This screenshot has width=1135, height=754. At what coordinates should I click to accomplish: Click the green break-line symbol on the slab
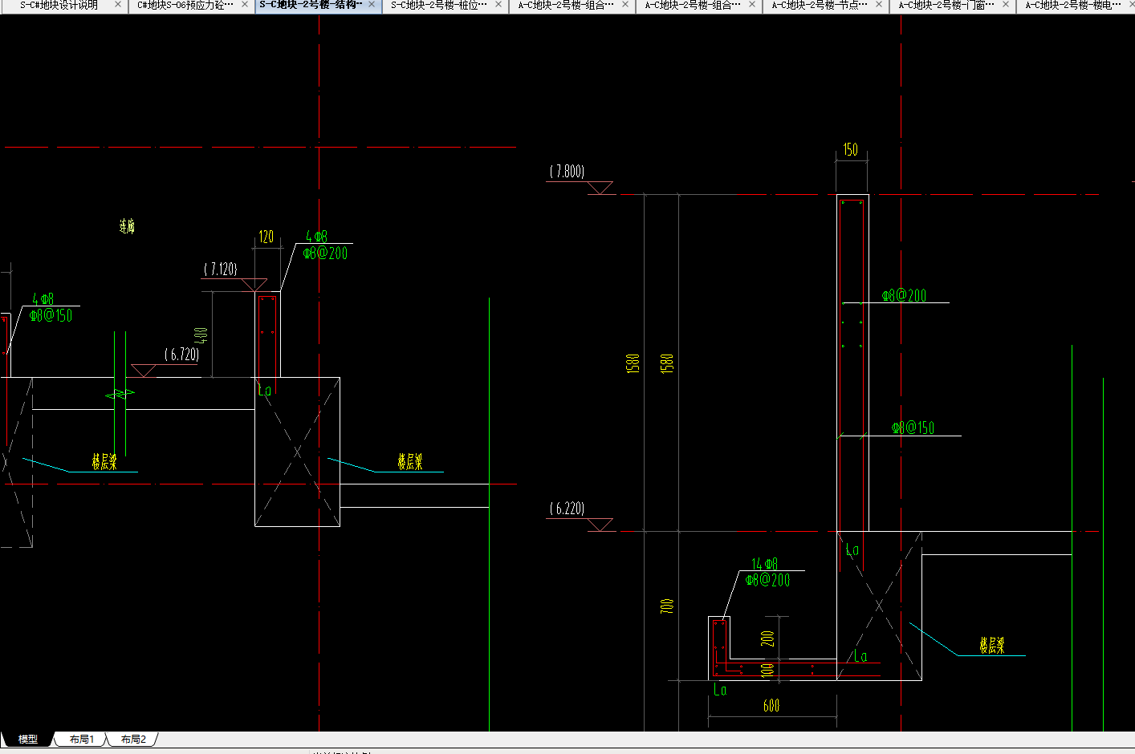pos(120,393)
